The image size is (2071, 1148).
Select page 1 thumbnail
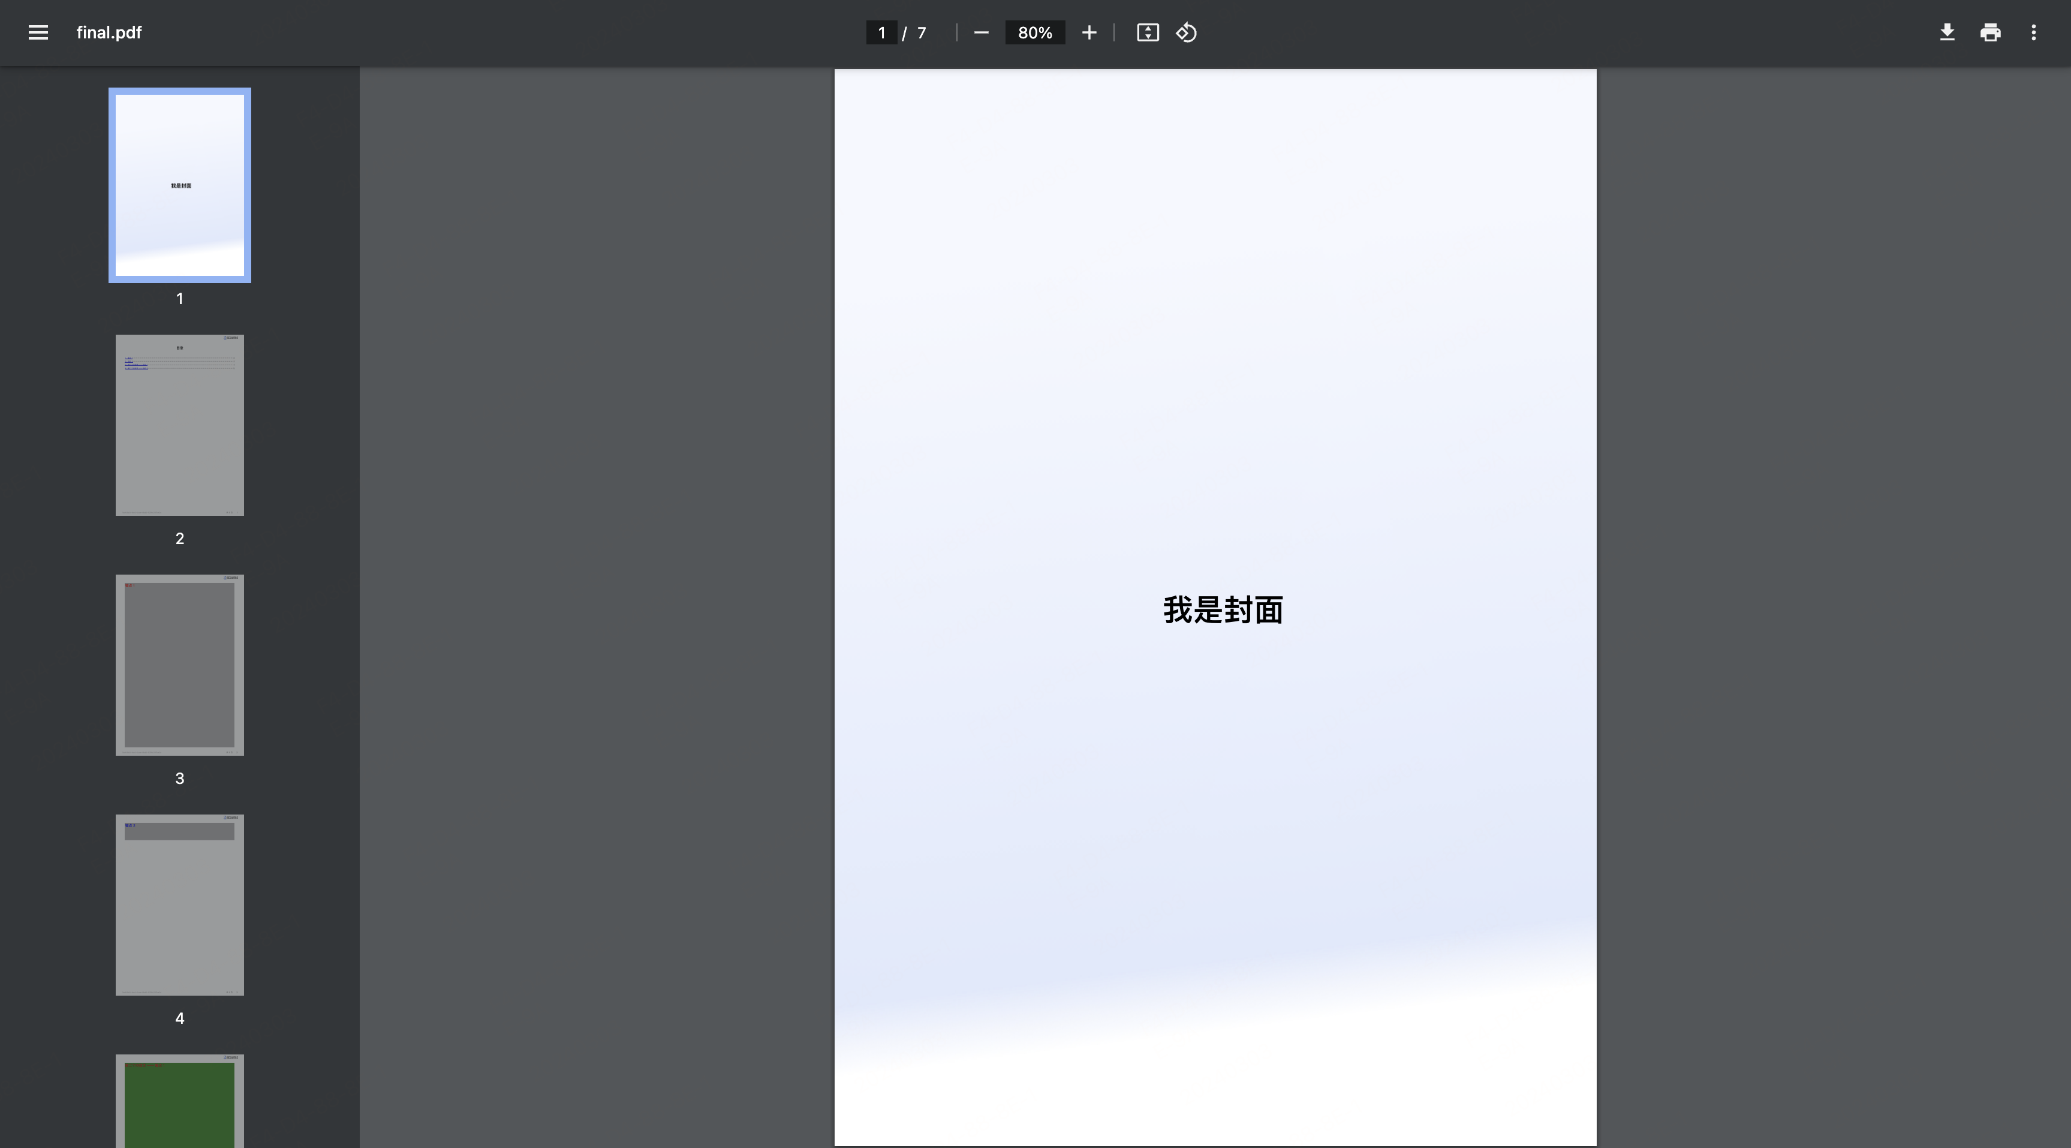(x=179, y=185)
